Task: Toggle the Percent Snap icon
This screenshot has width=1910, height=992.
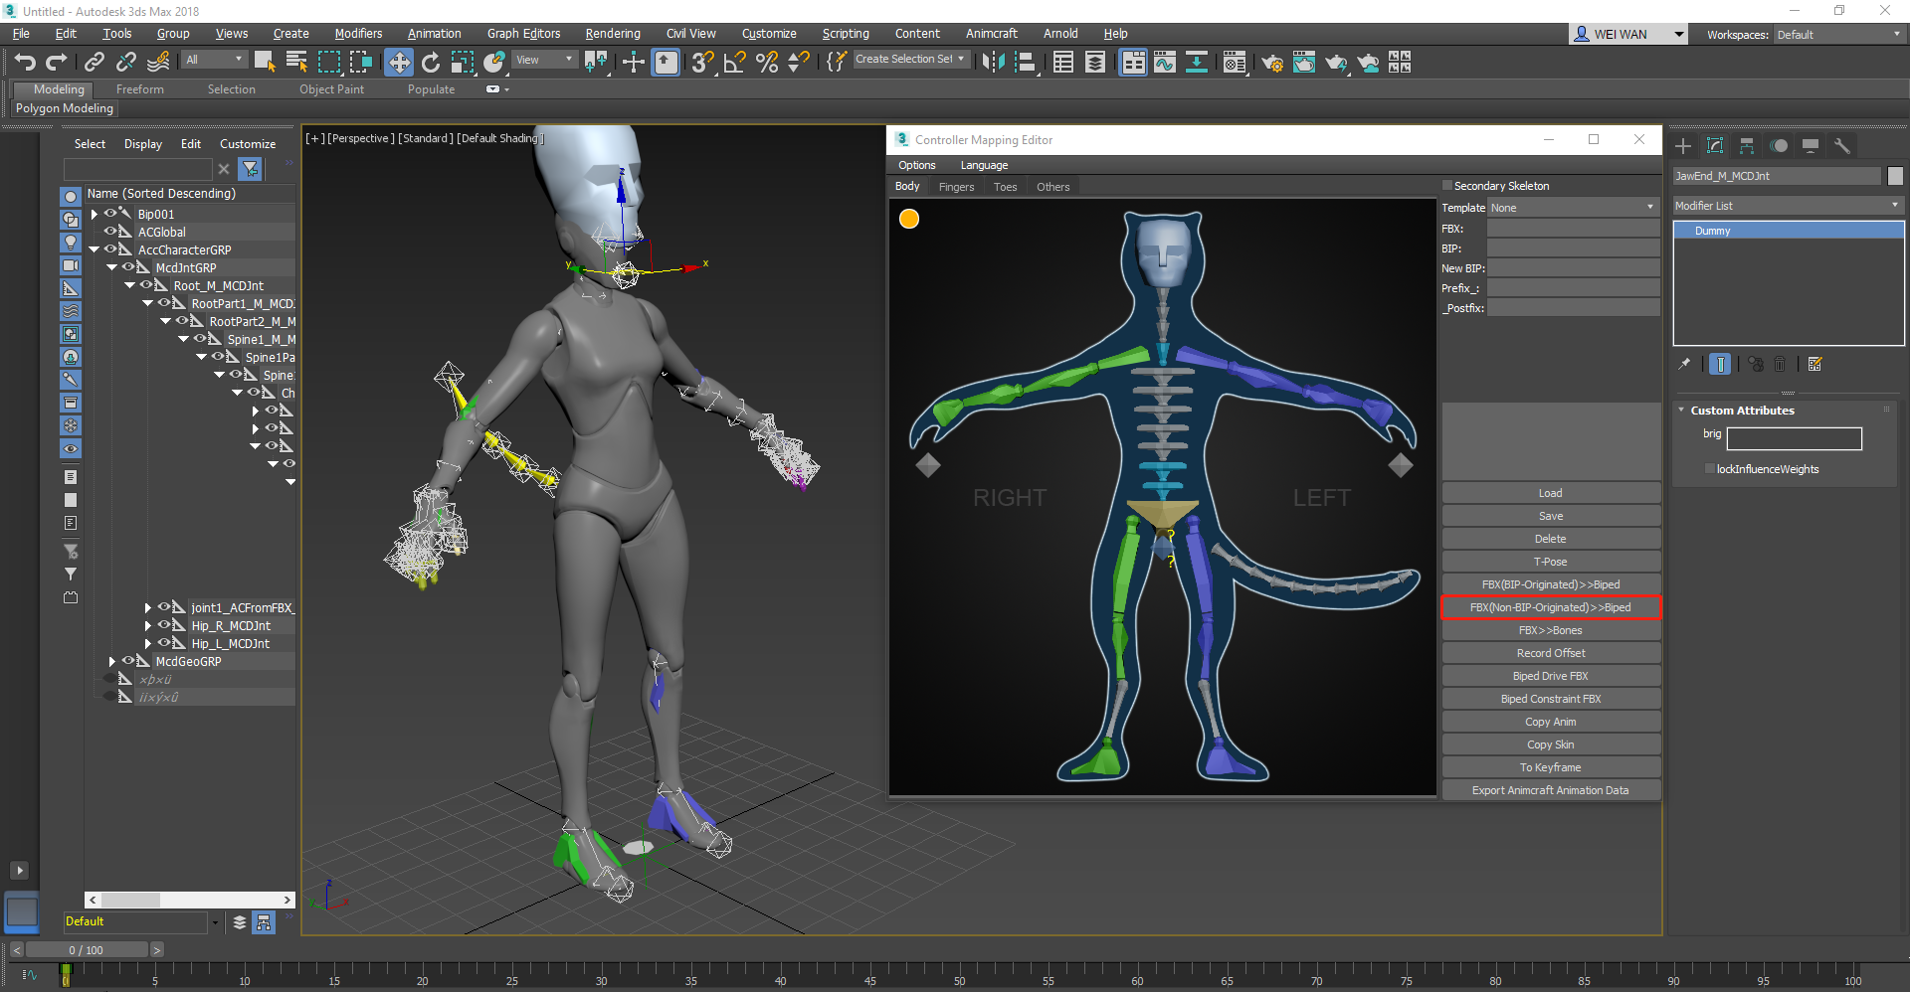Action: 766,63
